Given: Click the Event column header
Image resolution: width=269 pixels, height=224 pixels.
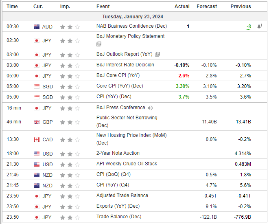Looking at the screenshot, I should coord(103,7).
